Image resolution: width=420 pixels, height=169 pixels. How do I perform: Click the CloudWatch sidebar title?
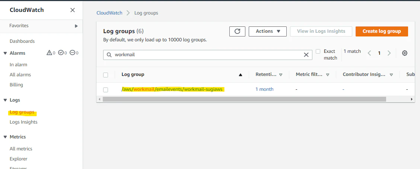27,10
